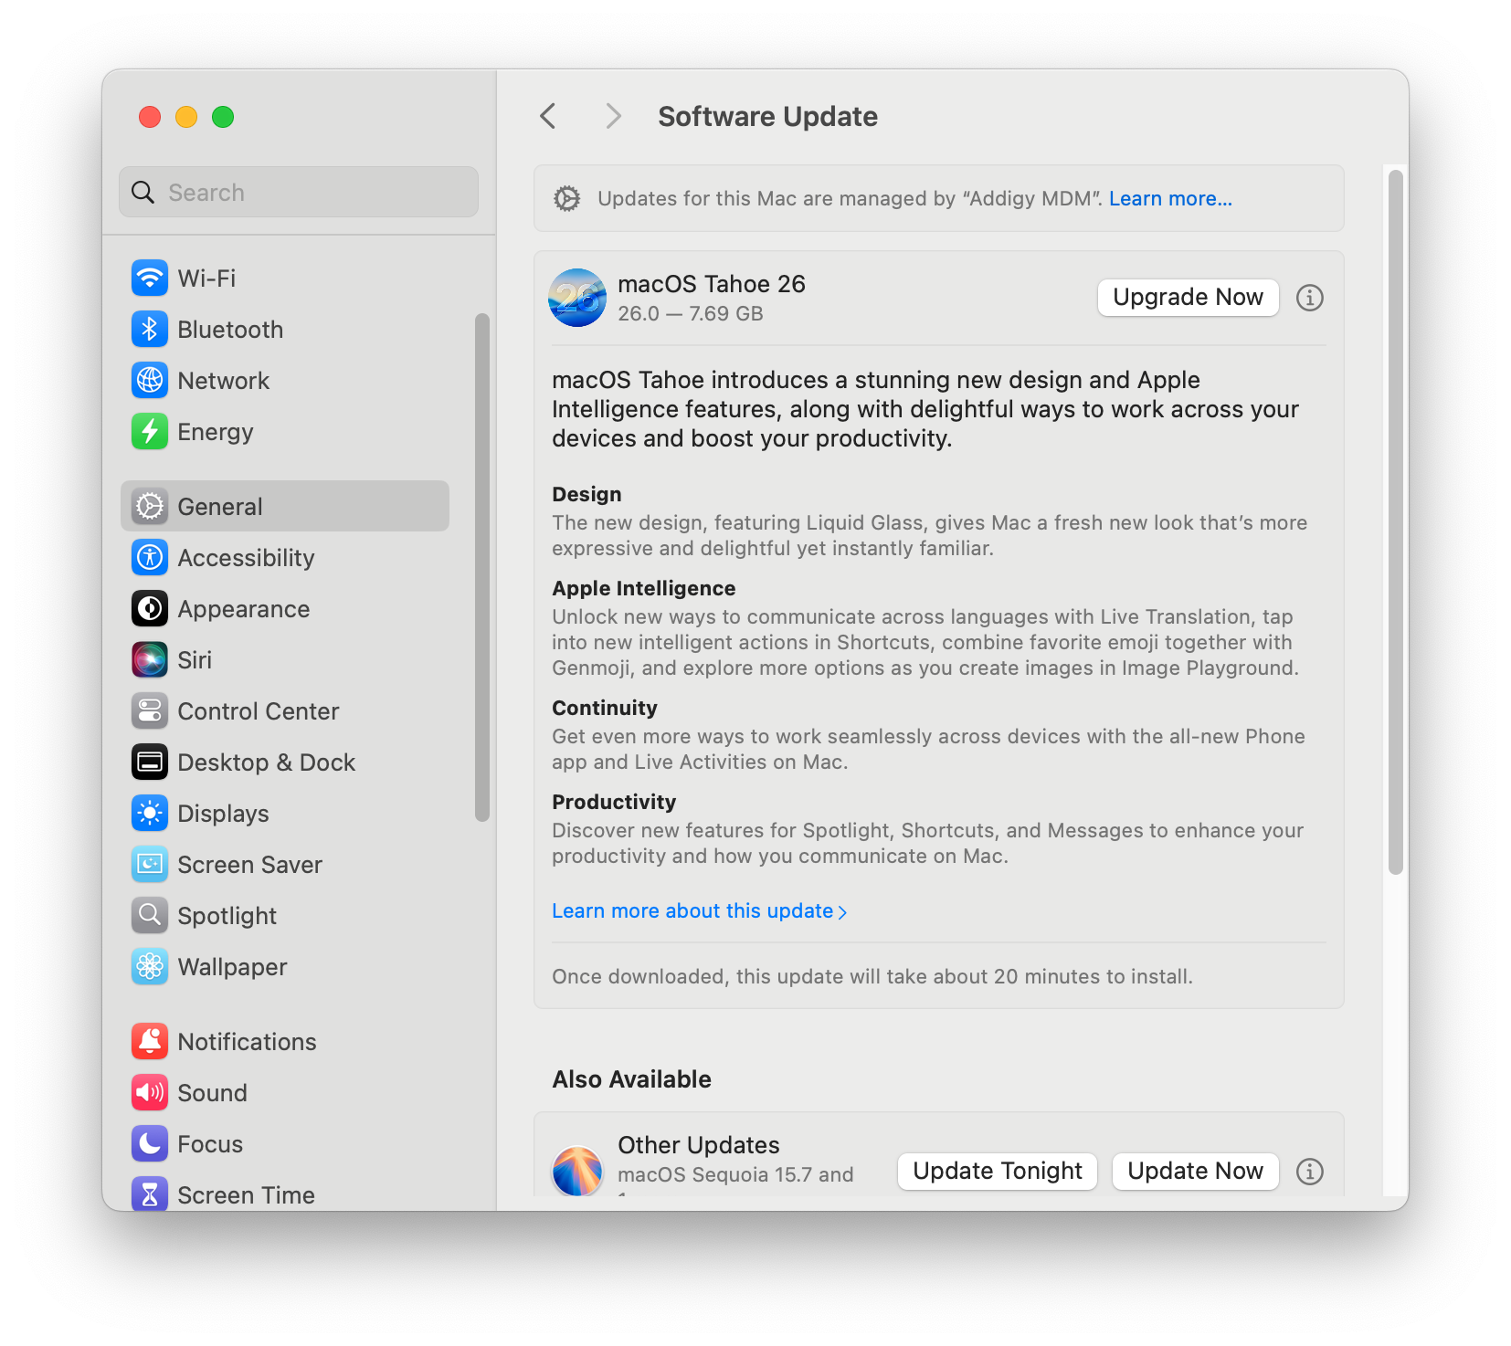The height and width of the screenshot is (1346, 1511).
Task: Click the Software Update title
Action: (767, 117)
